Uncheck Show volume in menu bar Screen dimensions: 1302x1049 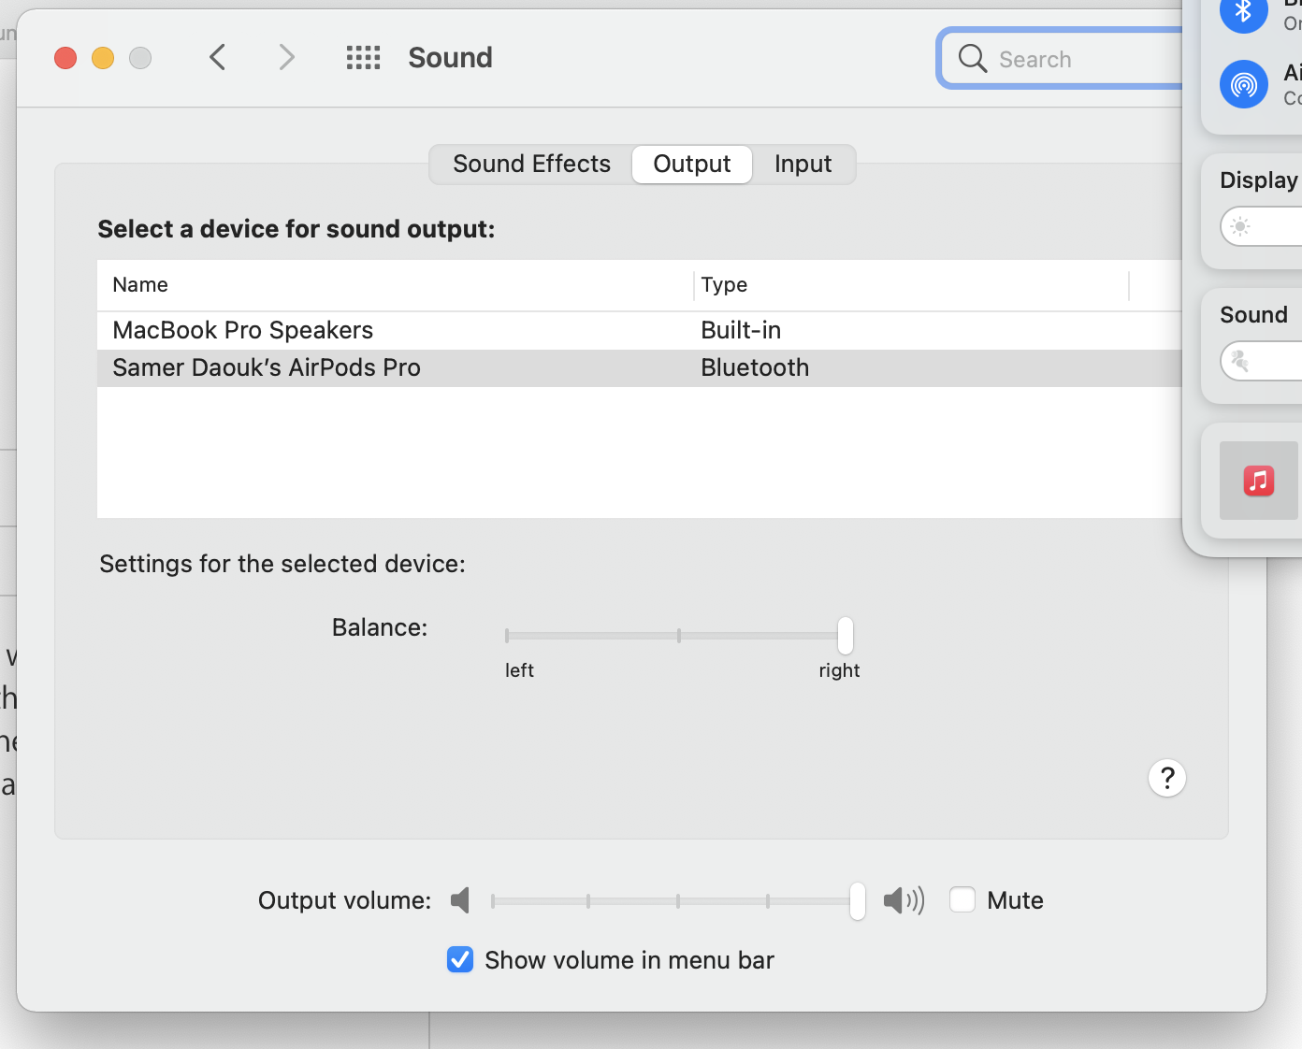460,959
